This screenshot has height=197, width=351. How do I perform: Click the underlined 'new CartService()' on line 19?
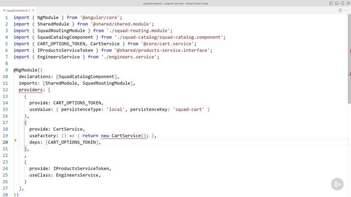[123, 136]
